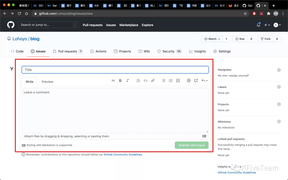Star the blog repository
Viewport: 288px width, 180px height.
click(x=240, y=39)
